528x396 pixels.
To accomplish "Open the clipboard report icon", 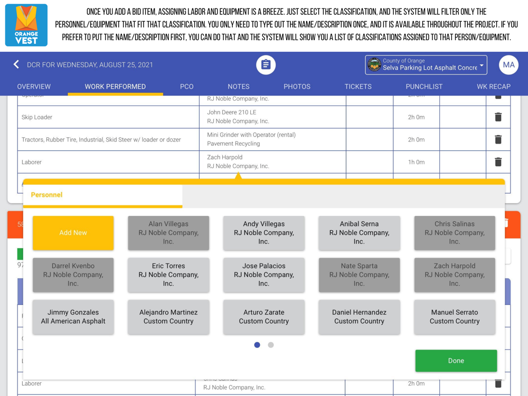I will point(266,64).
